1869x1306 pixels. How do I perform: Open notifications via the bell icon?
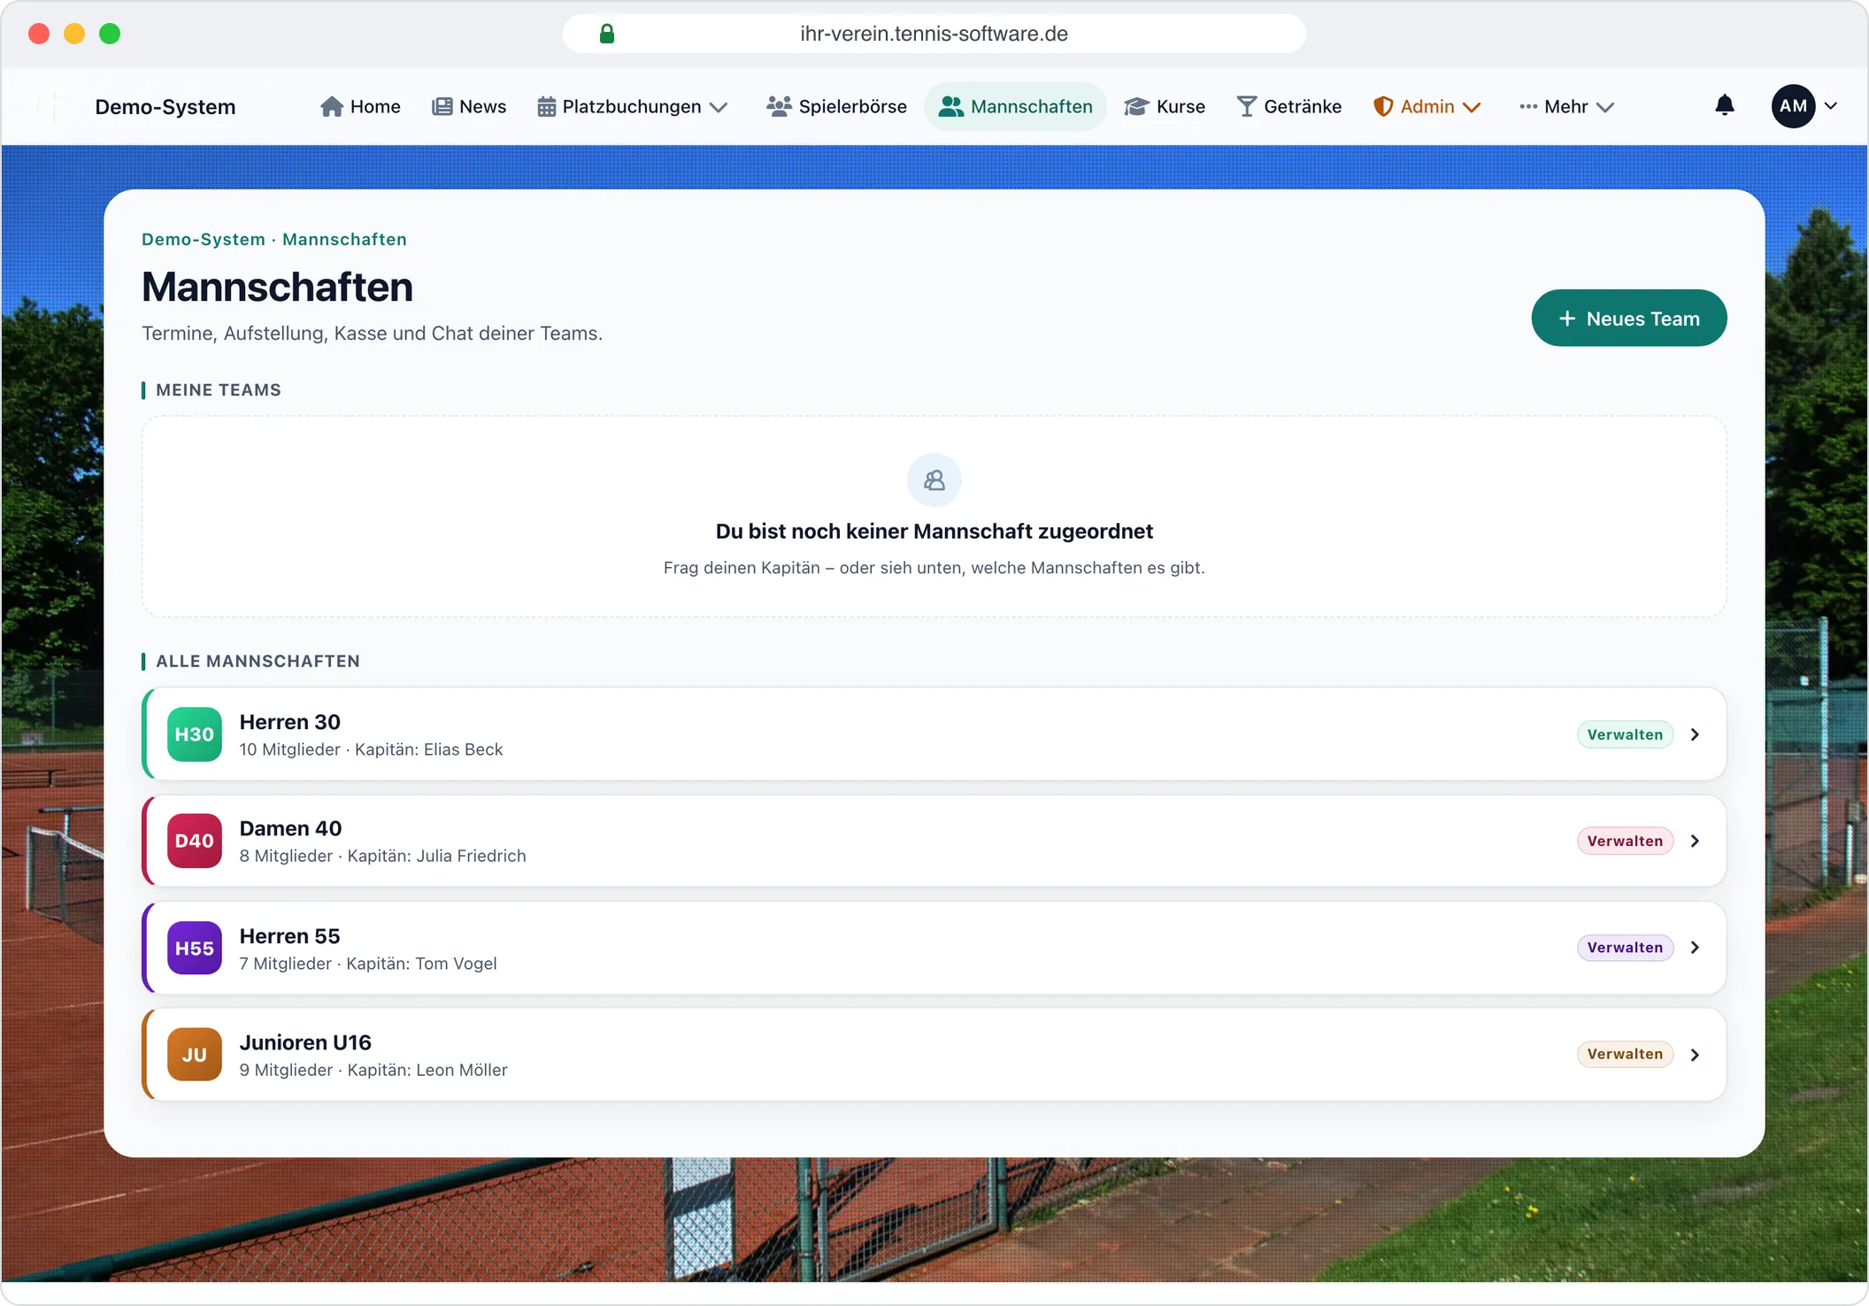click(x=1725, y=105)
